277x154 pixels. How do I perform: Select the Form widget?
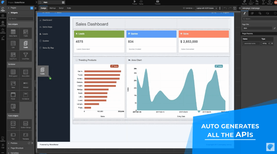click(26, 33)
